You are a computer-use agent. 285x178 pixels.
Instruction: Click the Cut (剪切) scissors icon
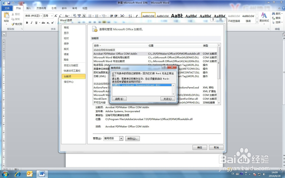[x=13, y=14]
